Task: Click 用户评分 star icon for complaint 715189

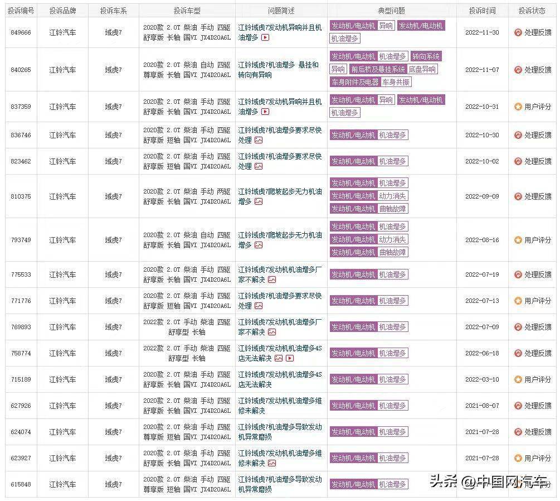Action: [x=518, y=379]
